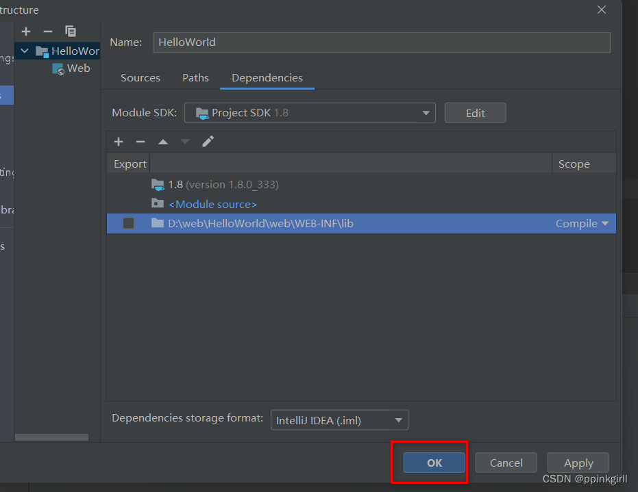Select the 1.8 JDK dependency row

361,185
